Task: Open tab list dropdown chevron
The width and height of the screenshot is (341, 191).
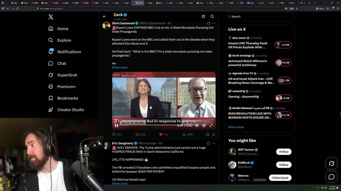Action: [x=315, y=3]
